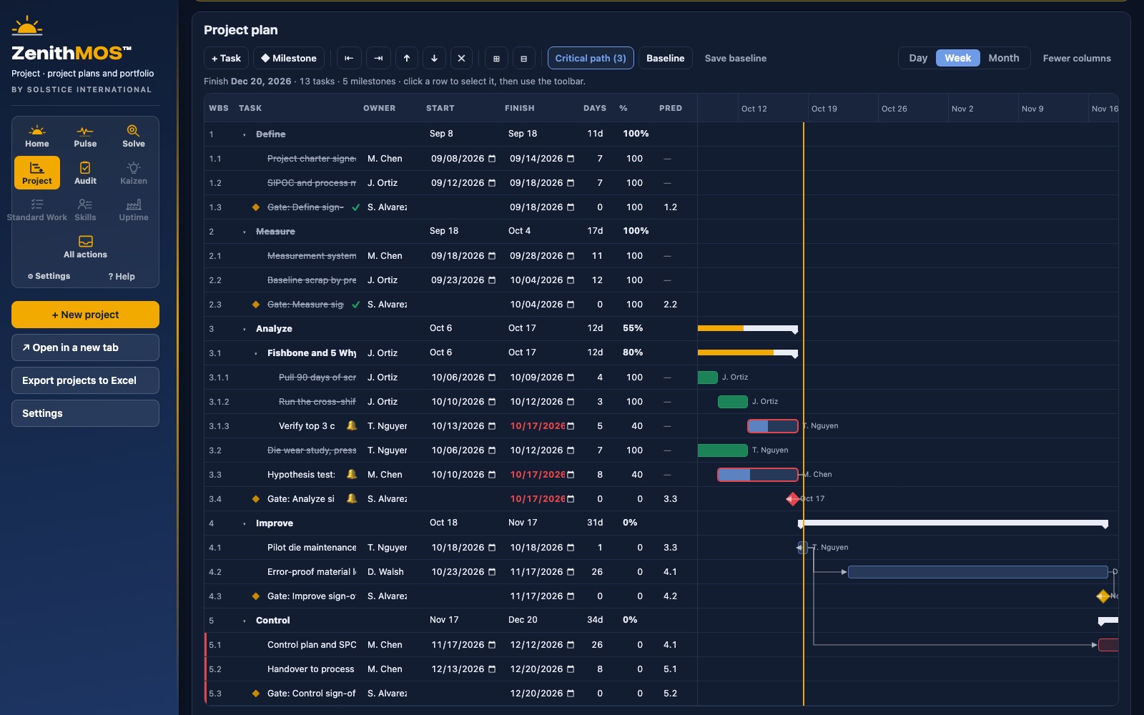1144x715 pixels.
Task: Select the Project sidebar module
Action: point(37,173)
